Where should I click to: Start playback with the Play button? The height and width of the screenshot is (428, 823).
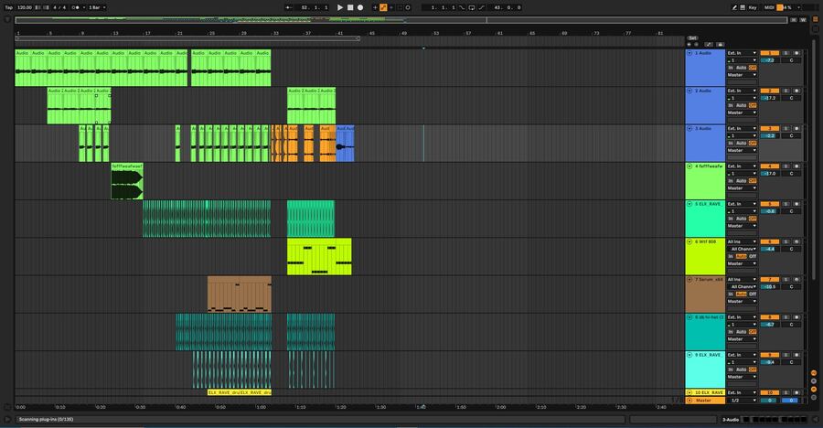(339, 7)
